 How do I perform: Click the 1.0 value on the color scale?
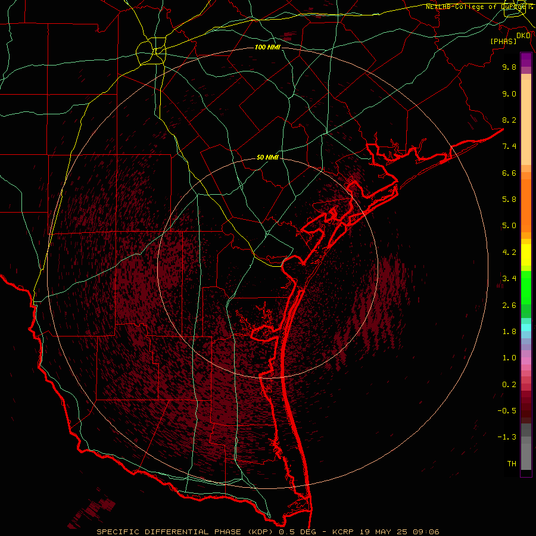click(x=509, y=358)
